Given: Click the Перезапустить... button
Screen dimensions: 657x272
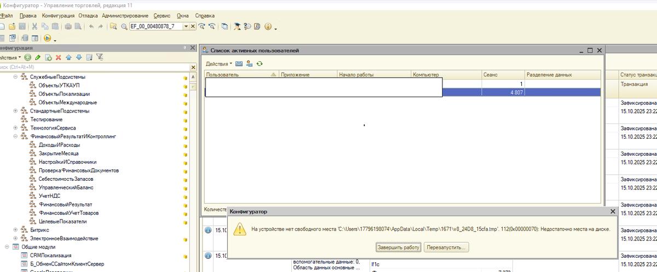Looking at the screenshot, I should [x=446, y=247].
